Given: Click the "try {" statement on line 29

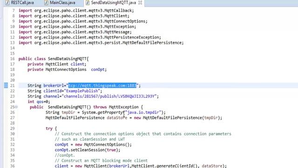Looking at the screenshot, I should tap(51, 128).
